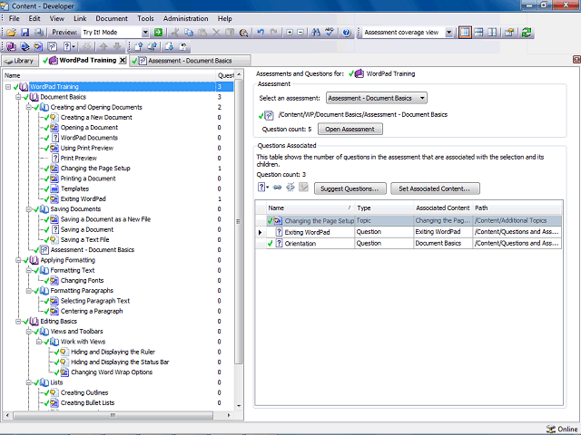Screen dimensions: 581x435
Task: Toggle the horizontal split layout button
Action: coord(478,33)
